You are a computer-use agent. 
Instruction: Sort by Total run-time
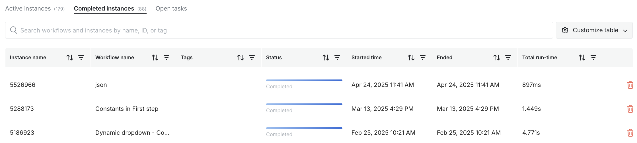click(x=582, y=58)
